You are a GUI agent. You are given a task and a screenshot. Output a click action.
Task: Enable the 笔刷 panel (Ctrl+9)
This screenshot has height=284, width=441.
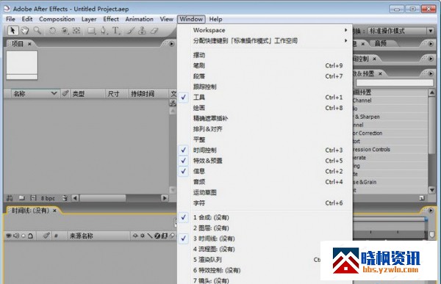click(265, 65)
